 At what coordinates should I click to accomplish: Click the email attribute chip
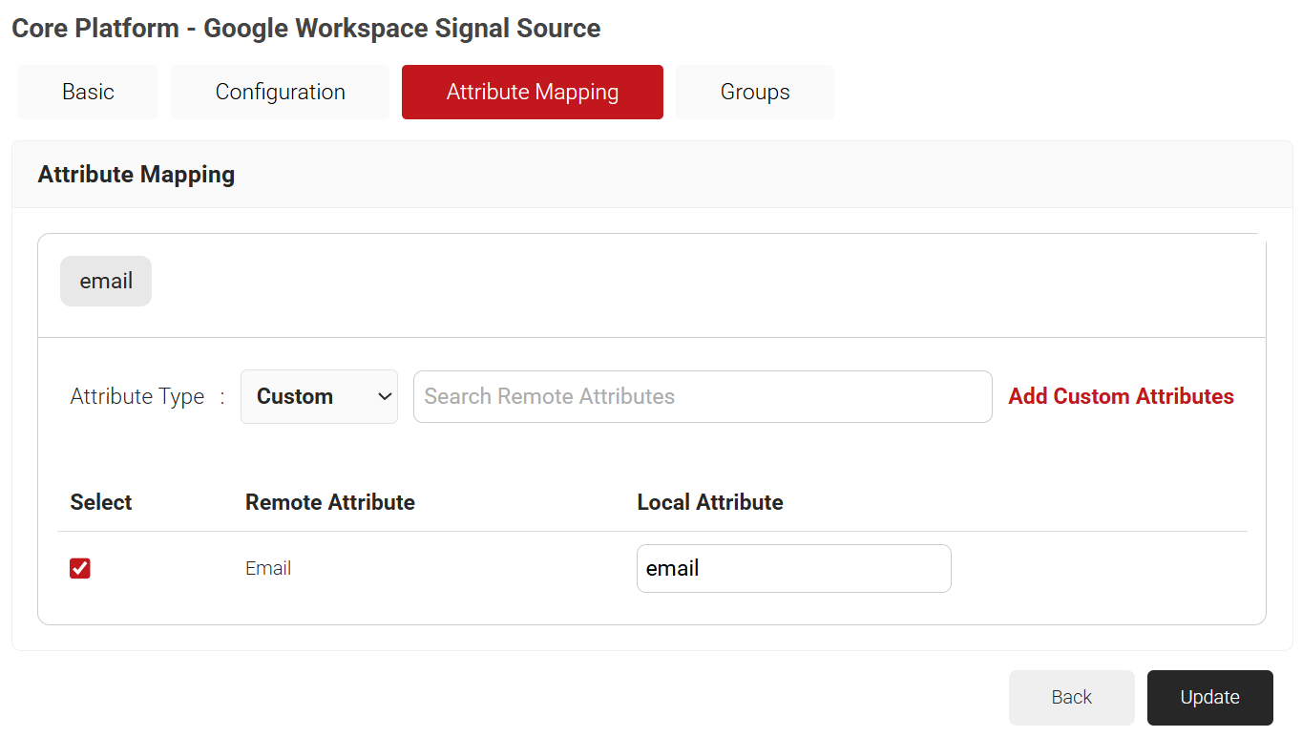click(x=106, y=282)
